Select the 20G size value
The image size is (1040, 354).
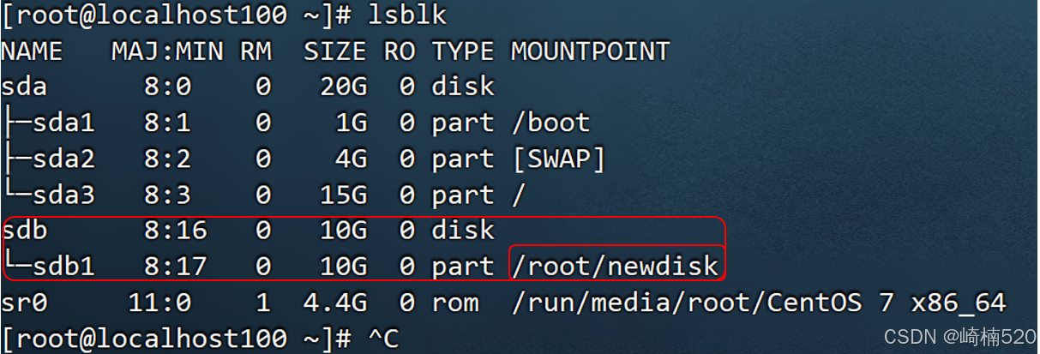tap(343, 87)
